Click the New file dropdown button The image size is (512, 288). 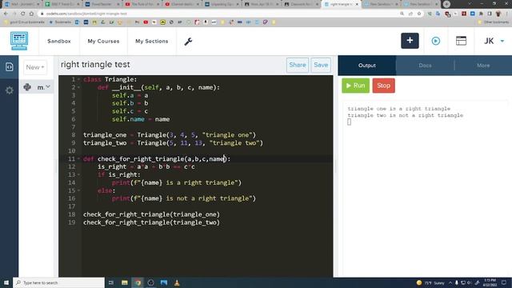35,67
